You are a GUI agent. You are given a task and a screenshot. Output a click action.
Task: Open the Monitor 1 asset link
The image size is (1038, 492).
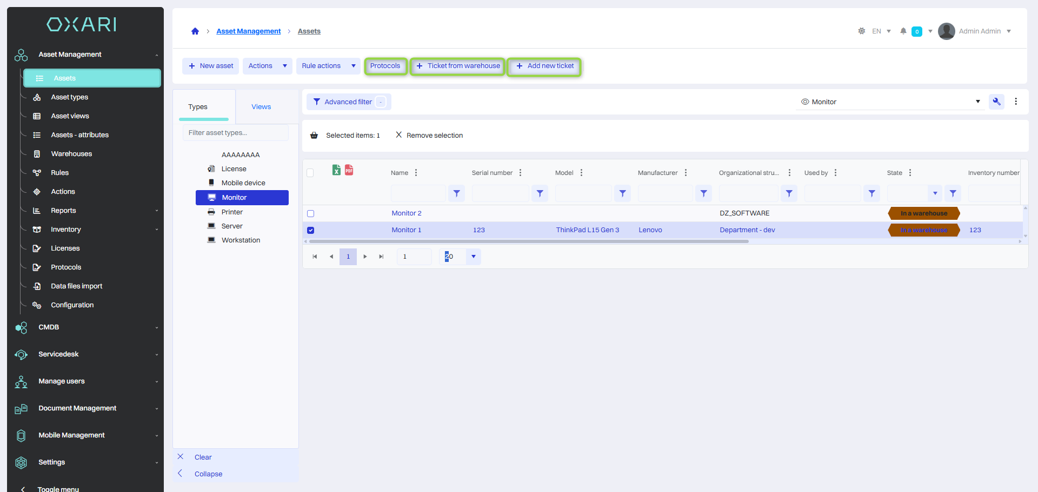(x=406, y=230)
